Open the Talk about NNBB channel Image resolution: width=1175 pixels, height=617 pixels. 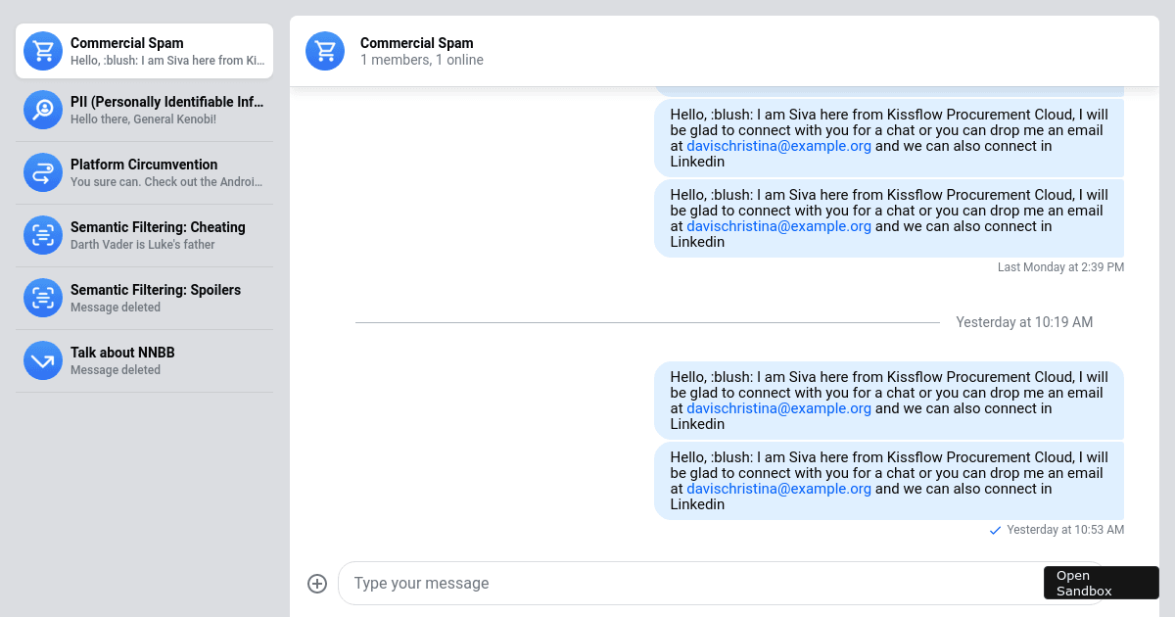(144, 360)
